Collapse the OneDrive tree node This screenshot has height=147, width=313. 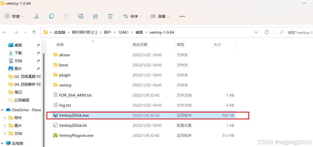[x=2, y=110]
